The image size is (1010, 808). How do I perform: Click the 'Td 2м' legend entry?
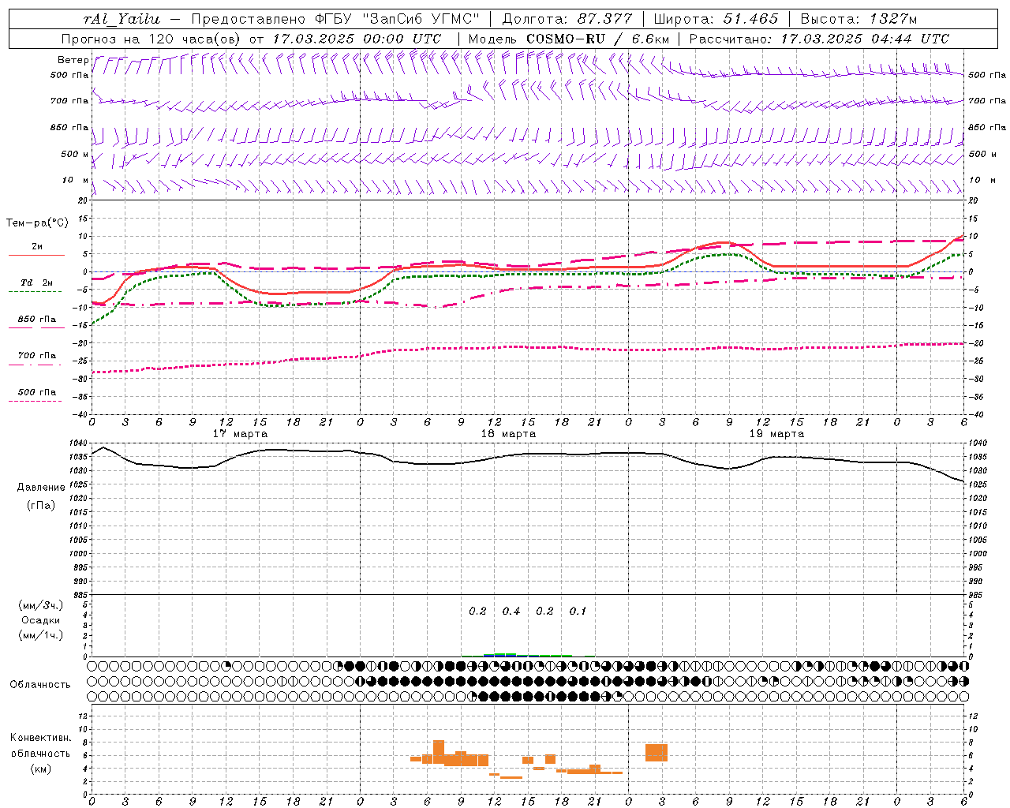[x=36, y=282]
